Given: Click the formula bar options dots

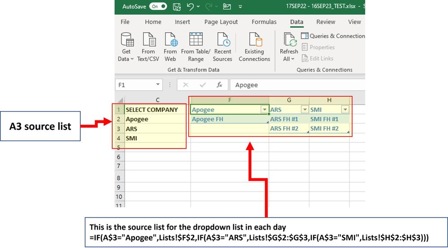Looking at the screenshot, I should pyautogui.click(x=170, y=85).
